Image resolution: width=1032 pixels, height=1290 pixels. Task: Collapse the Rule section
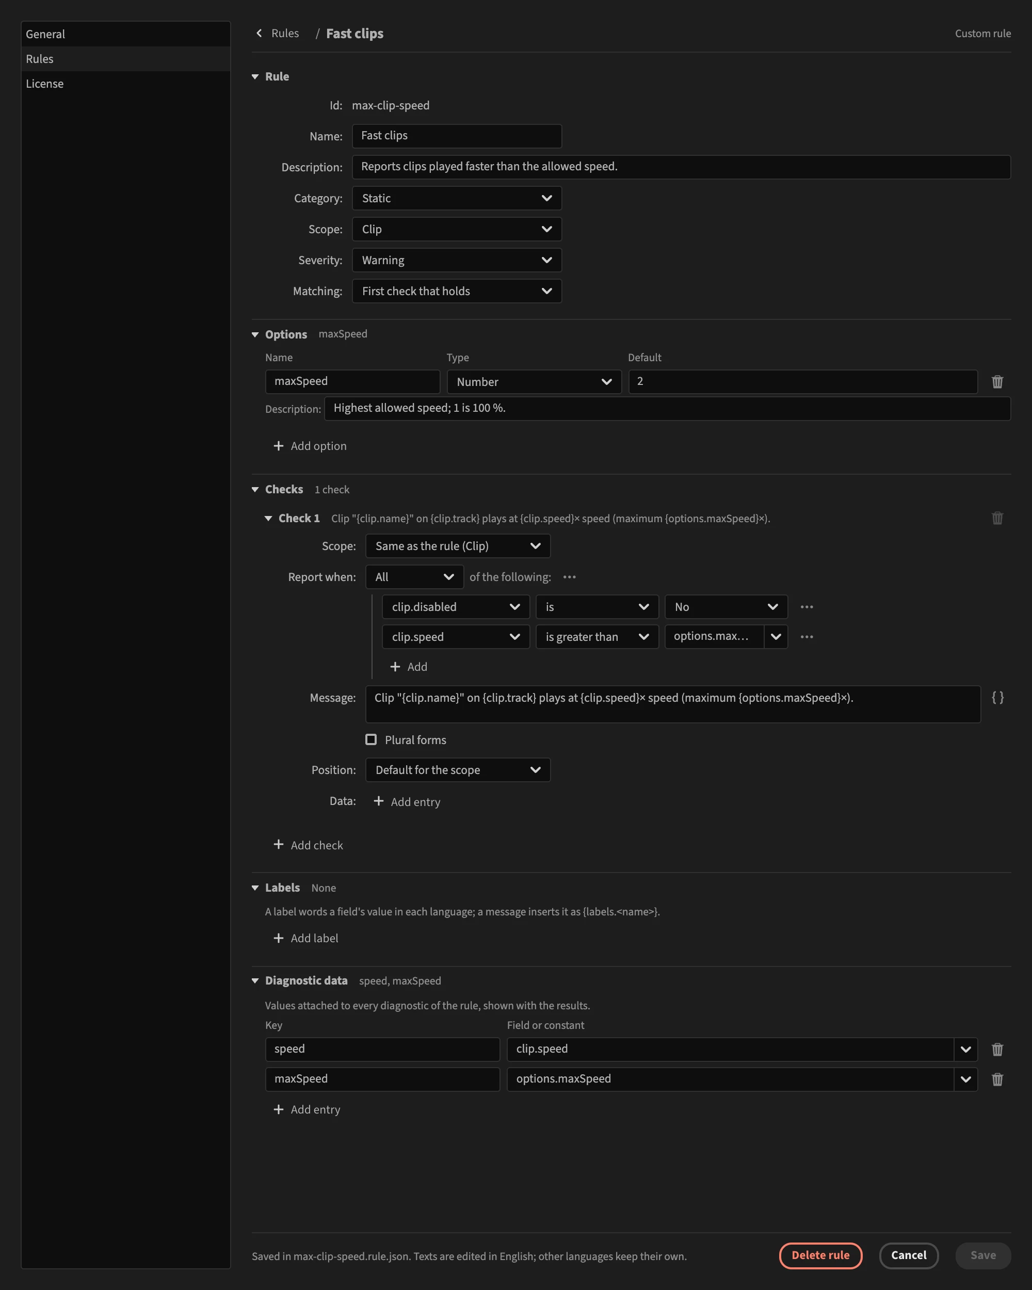coord(255,76)
